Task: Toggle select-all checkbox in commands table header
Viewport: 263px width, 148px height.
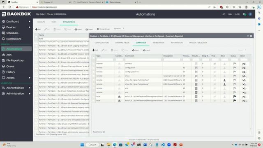Action: (94, 58)
